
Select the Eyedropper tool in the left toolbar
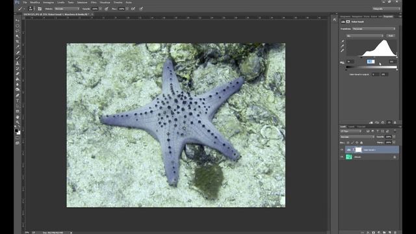18,47
